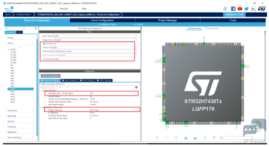Open the ST YouTube channel icon
The height and width of the screenshot is (146, 269).
(240, 9)
